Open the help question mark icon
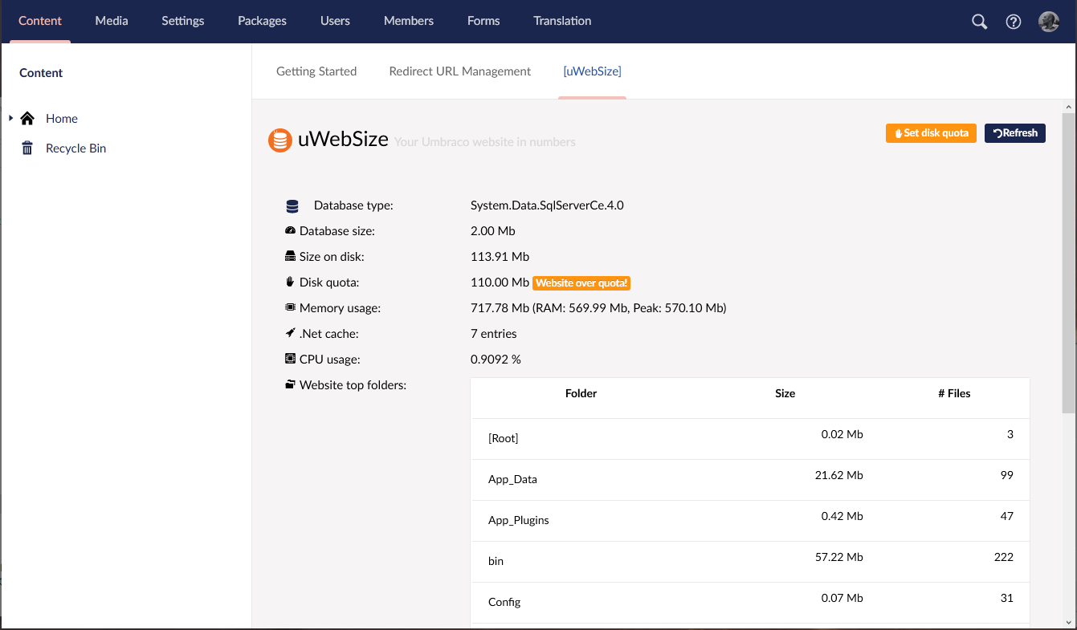 (x=1014, y=22)
